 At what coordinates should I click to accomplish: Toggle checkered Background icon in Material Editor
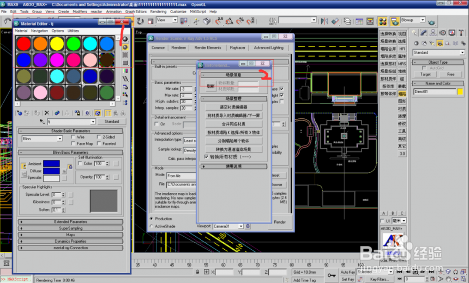point(125,55)
